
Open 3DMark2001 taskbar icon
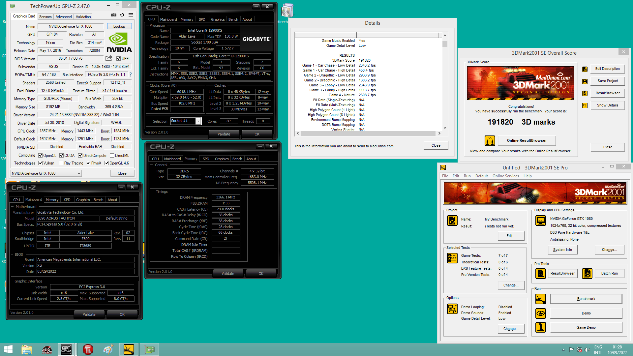(x=129, y=349)
